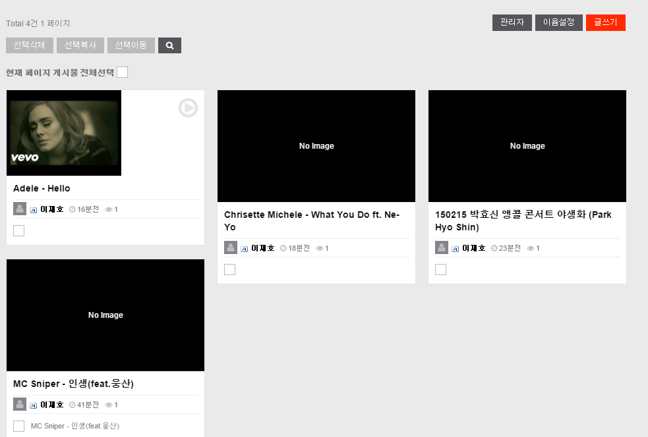
Task: Click the red 글쓰기 write button
Action: (x=606, y=22)
